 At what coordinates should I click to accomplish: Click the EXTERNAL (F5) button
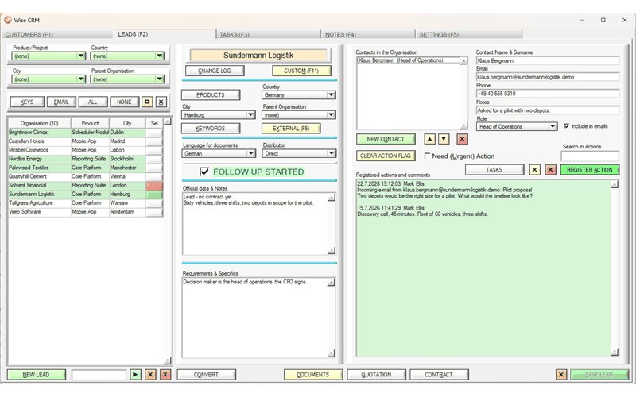[291, 129]
